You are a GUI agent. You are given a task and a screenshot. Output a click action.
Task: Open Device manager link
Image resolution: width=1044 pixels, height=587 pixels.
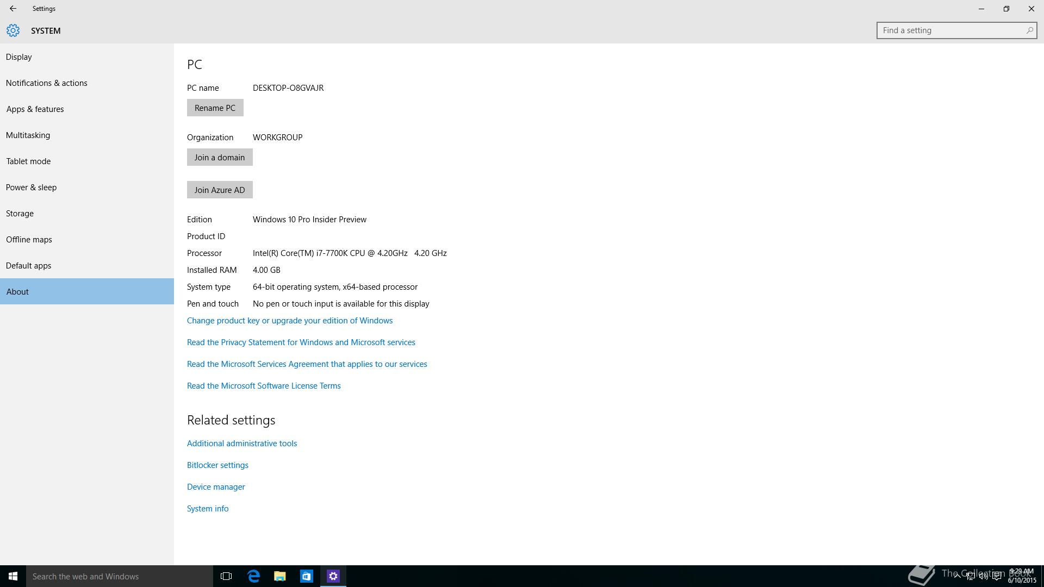click(216, 487)
